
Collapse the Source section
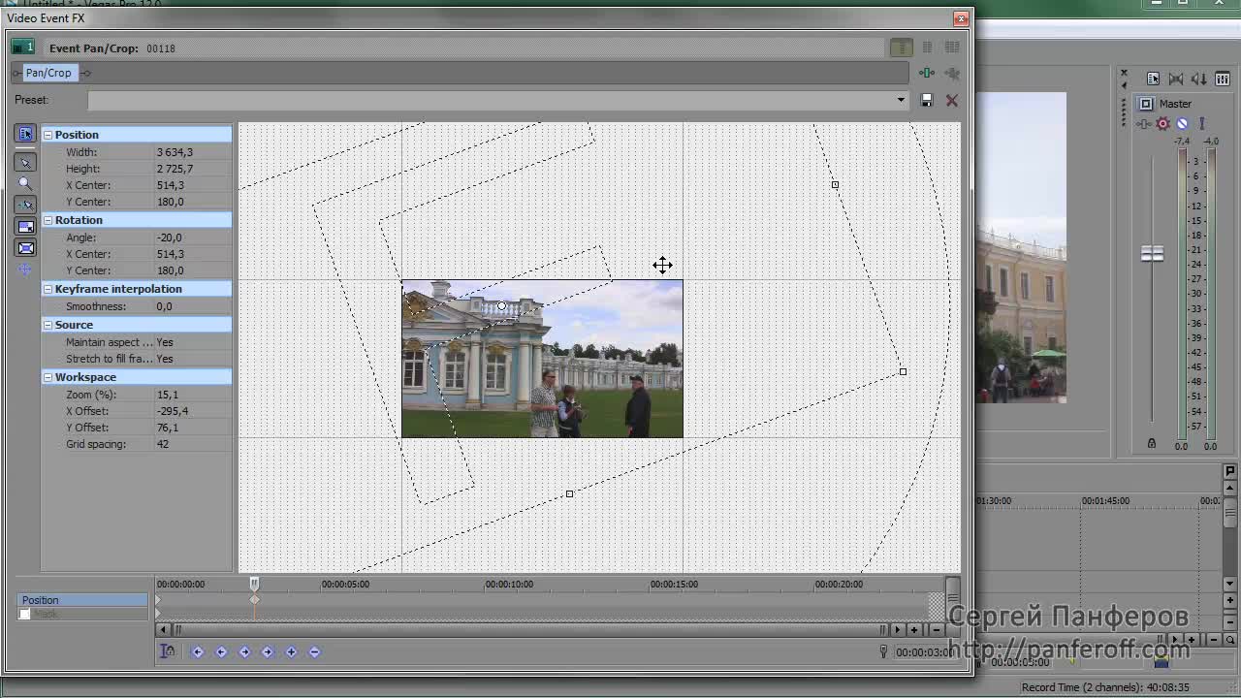[48, 325]
